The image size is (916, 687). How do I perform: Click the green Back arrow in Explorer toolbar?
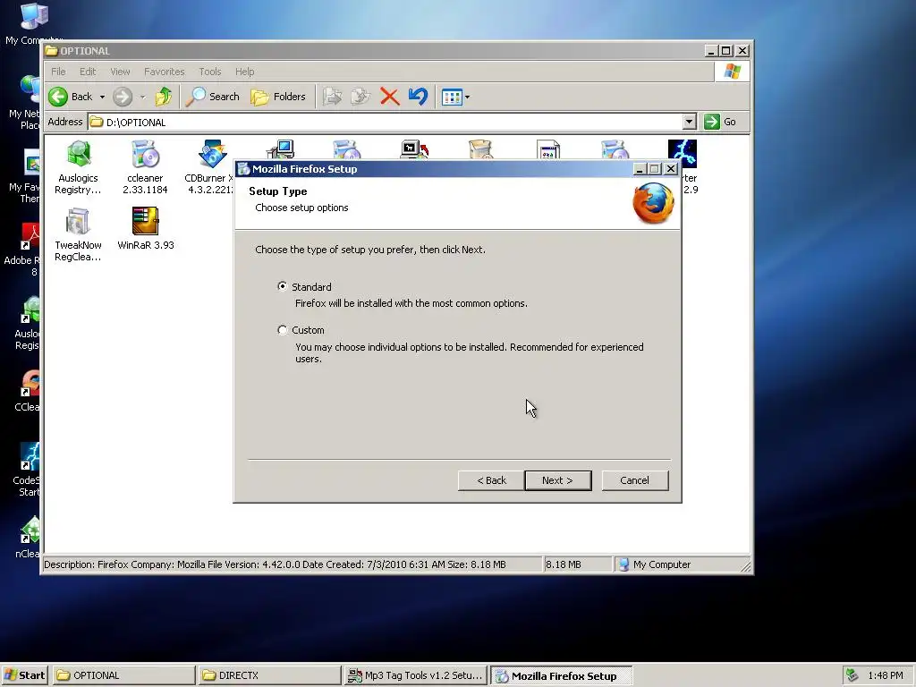(58, 97)
